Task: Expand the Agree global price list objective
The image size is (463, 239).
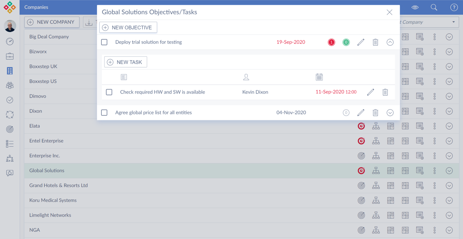Action: [390, 113]
